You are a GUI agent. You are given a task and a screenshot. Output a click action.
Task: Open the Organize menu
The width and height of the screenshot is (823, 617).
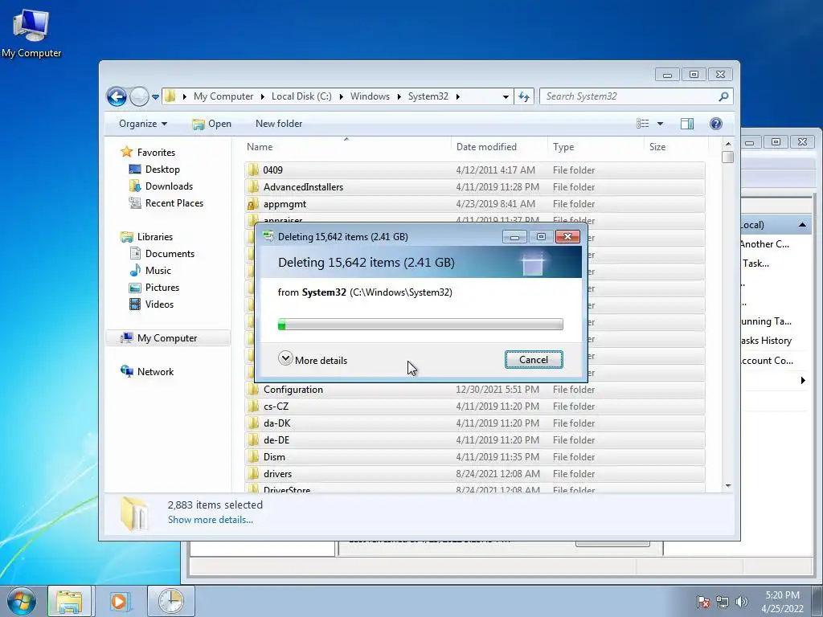click(x=143, y=124)
